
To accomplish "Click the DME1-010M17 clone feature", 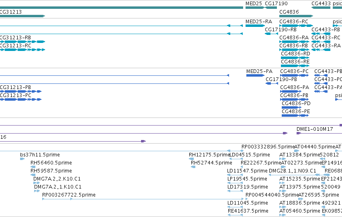I will tap(319, 133).
